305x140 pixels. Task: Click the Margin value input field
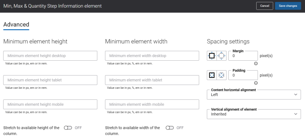(x=243, y=56)
